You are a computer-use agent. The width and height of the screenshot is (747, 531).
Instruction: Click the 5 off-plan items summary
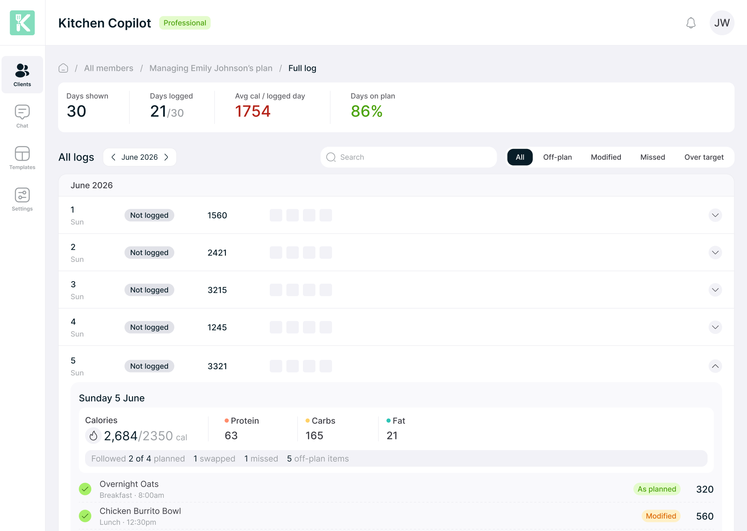click(318, 458)
